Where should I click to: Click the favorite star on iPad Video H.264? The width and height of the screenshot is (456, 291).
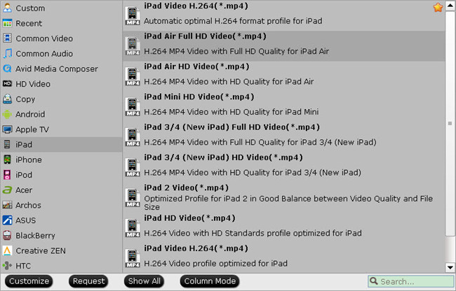pos(438,7)
